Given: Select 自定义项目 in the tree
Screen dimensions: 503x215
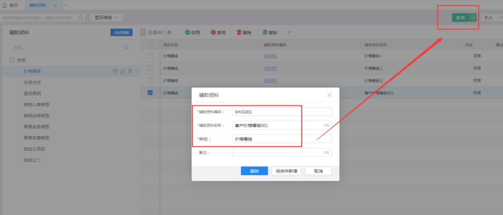Looking at the screenshot, I should tap(34, 149).
